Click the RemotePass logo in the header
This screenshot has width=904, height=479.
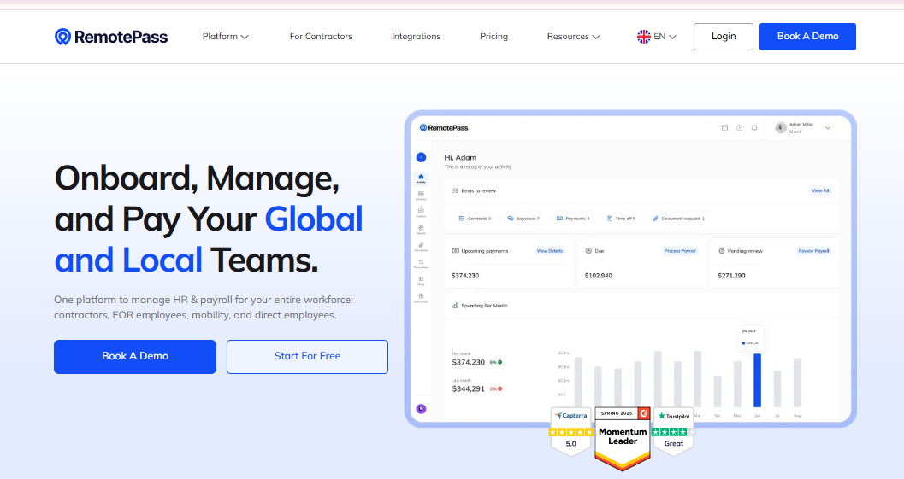coord(111,37)
